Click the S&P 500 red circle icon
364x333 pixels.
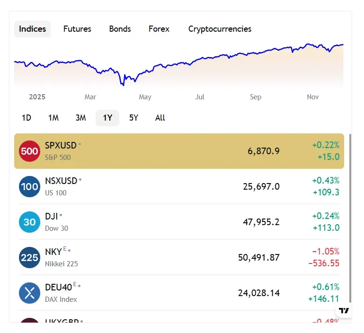click(29, 151)
